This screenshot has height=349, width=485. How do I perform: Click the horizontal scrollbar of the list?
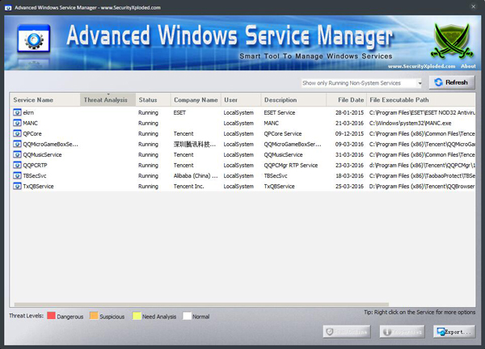pyautogui.click(x=201, y=305)
